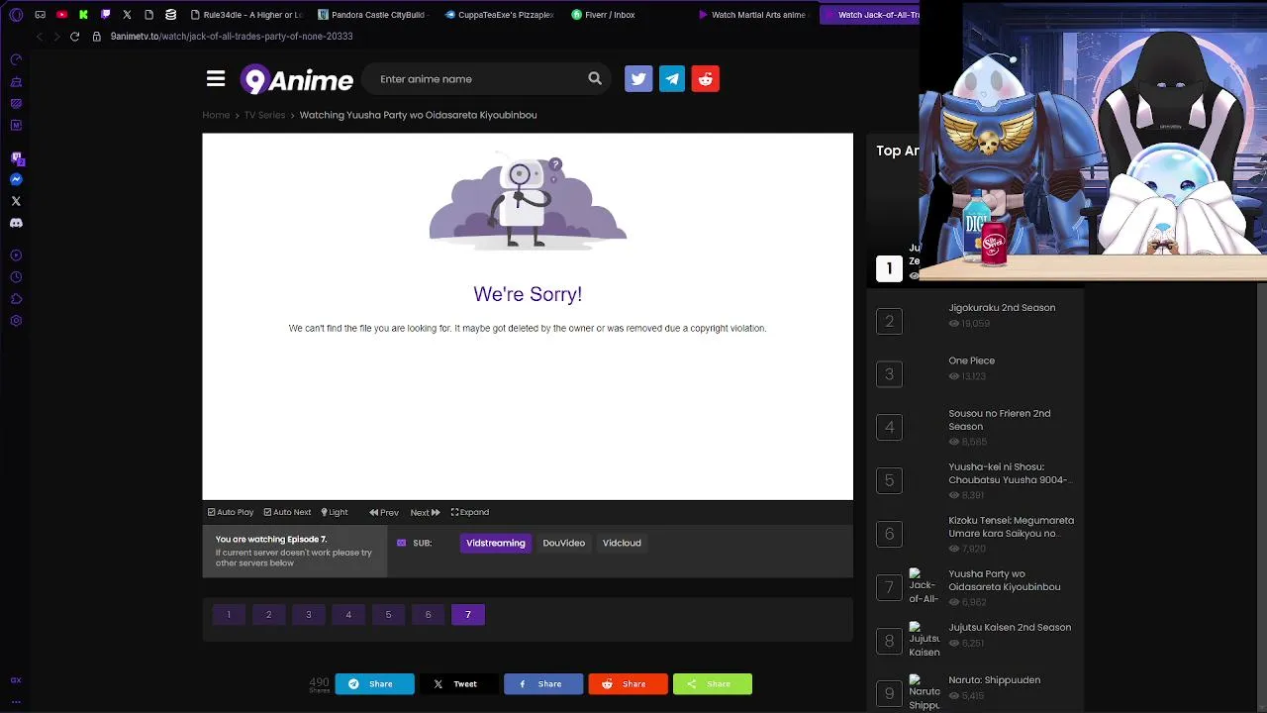Share via the Facebook Share button
Screen dimensions: 1267x713
point(543,684)
